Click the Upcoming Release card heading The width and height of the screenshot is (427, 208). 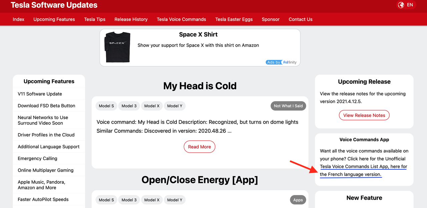tap(364, 82)
